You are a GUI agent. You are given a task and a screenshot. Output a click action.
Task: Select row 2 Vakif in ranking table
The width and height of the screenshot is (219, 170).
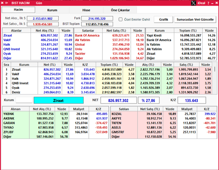pos(108,74)
